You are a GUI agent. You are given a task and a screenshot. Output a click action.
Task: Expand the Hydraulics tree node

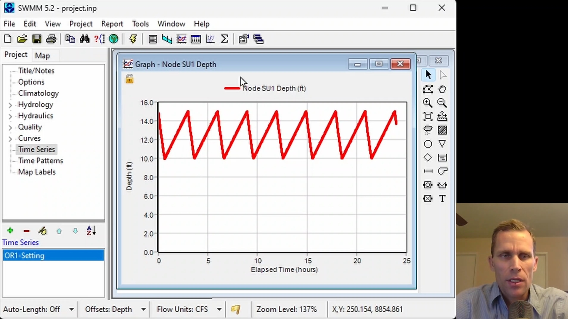pyautogui.click(x=10, y=116)
